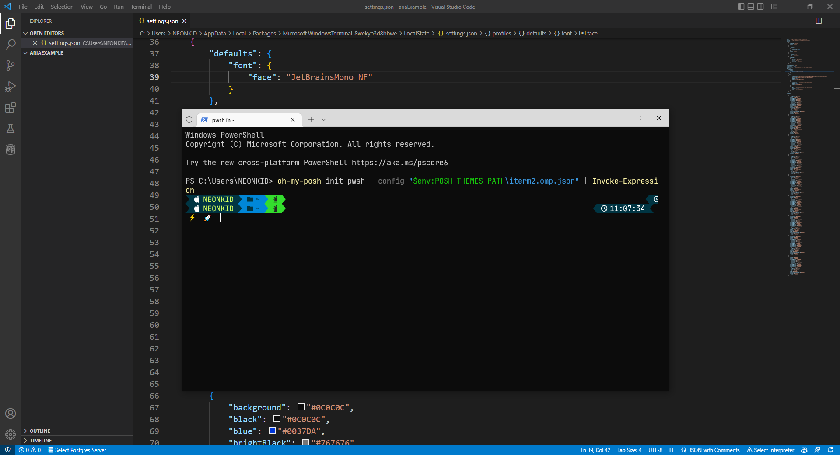840x455 pixels.
Task: Click UTF-8 encoding status entry
Action: [655, 450]
